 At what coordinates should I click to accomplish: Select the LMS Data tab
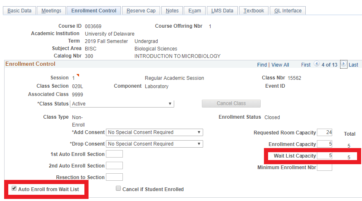(x=222, y=11)
